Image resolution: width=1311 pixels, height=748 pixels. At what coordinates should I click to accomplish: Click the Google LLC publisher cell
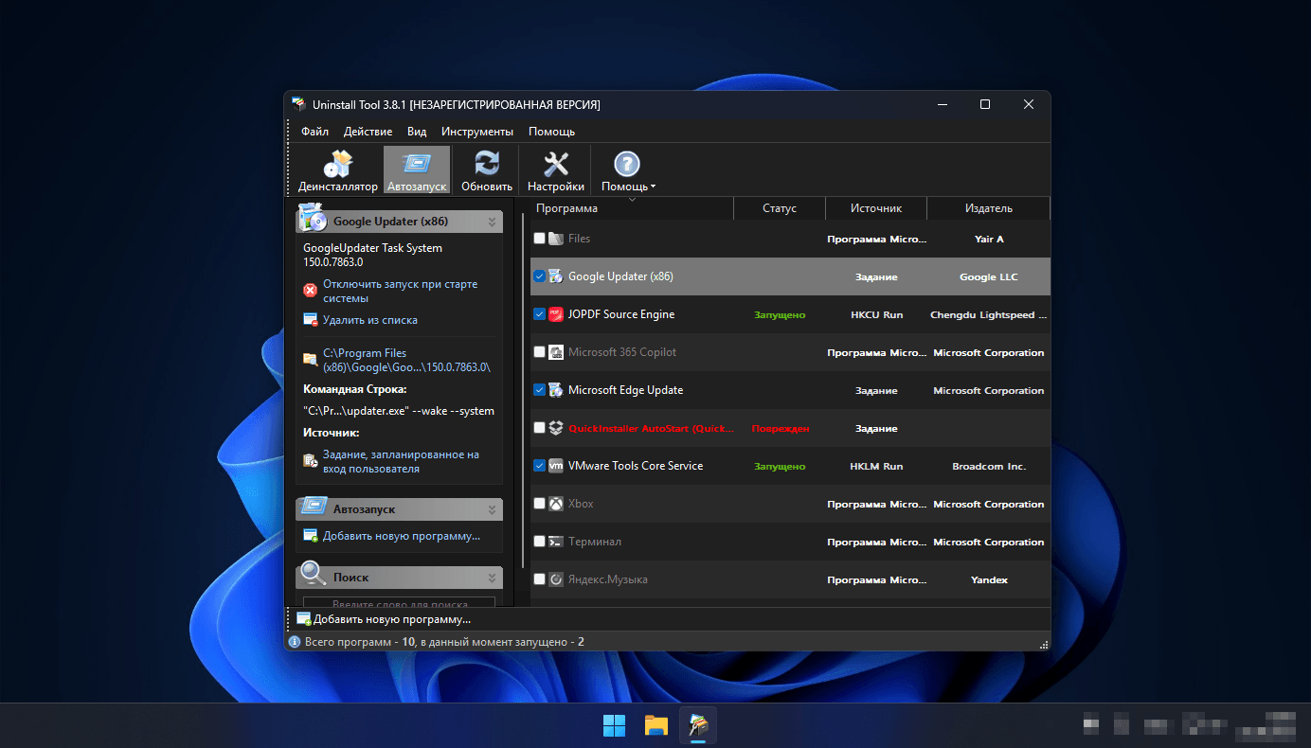[x=989, y=277]
